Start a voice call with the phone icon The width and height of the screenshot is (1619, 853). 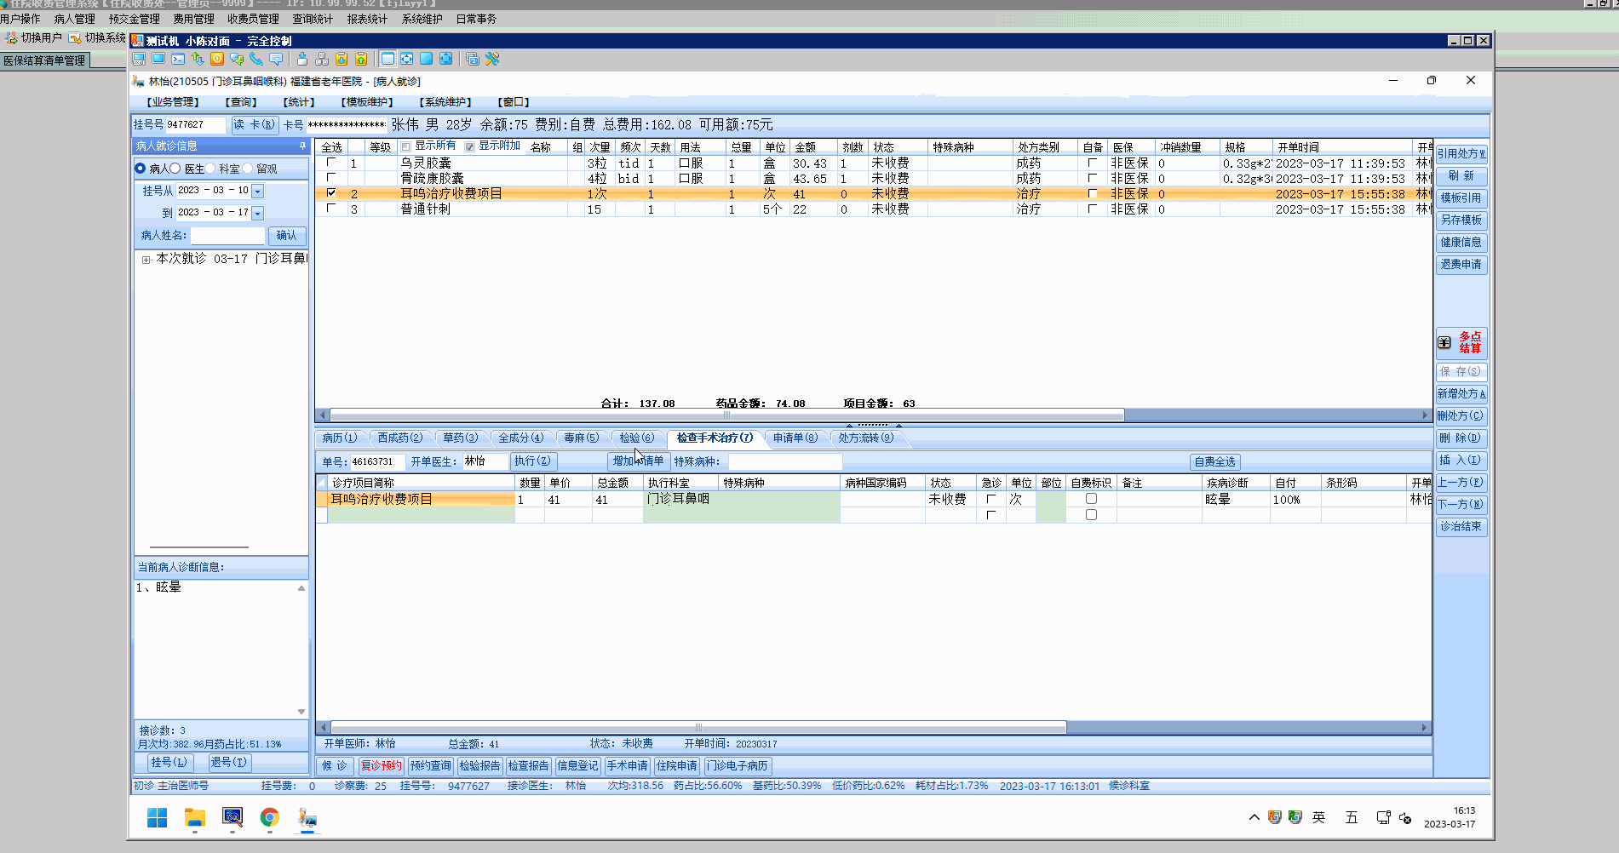pyautogui.click(x=256, y=59)
